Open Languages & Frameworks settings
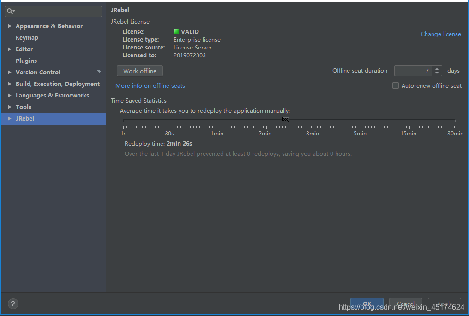The width and height of the screenshot is (469, 316). (x=52, y=96)
